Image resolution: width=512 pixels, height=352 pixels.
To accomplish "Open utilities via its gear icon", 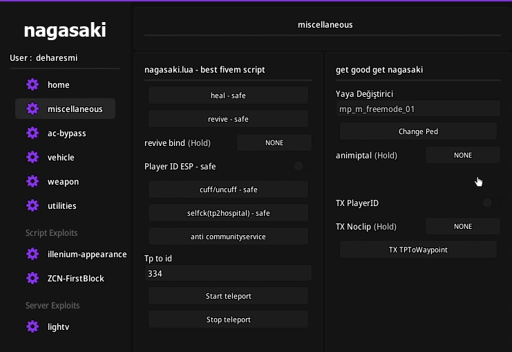I will tap(32, 206).
